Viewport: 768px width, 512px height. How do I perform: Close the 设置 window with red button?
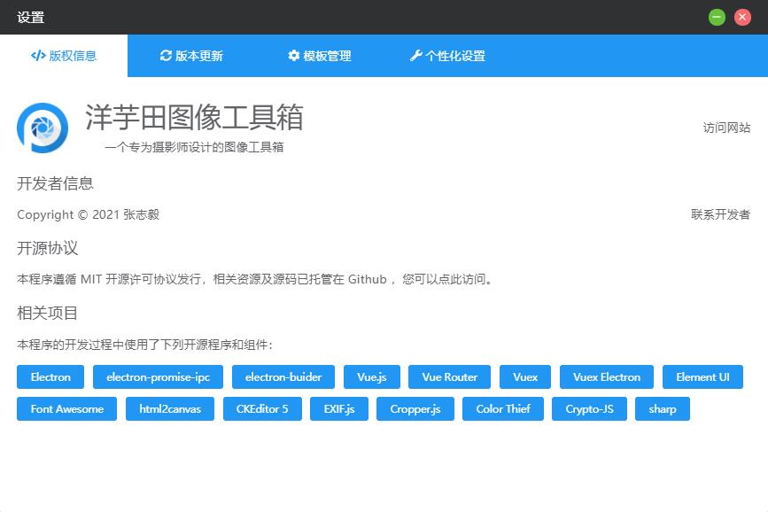(x=742, y=17)
